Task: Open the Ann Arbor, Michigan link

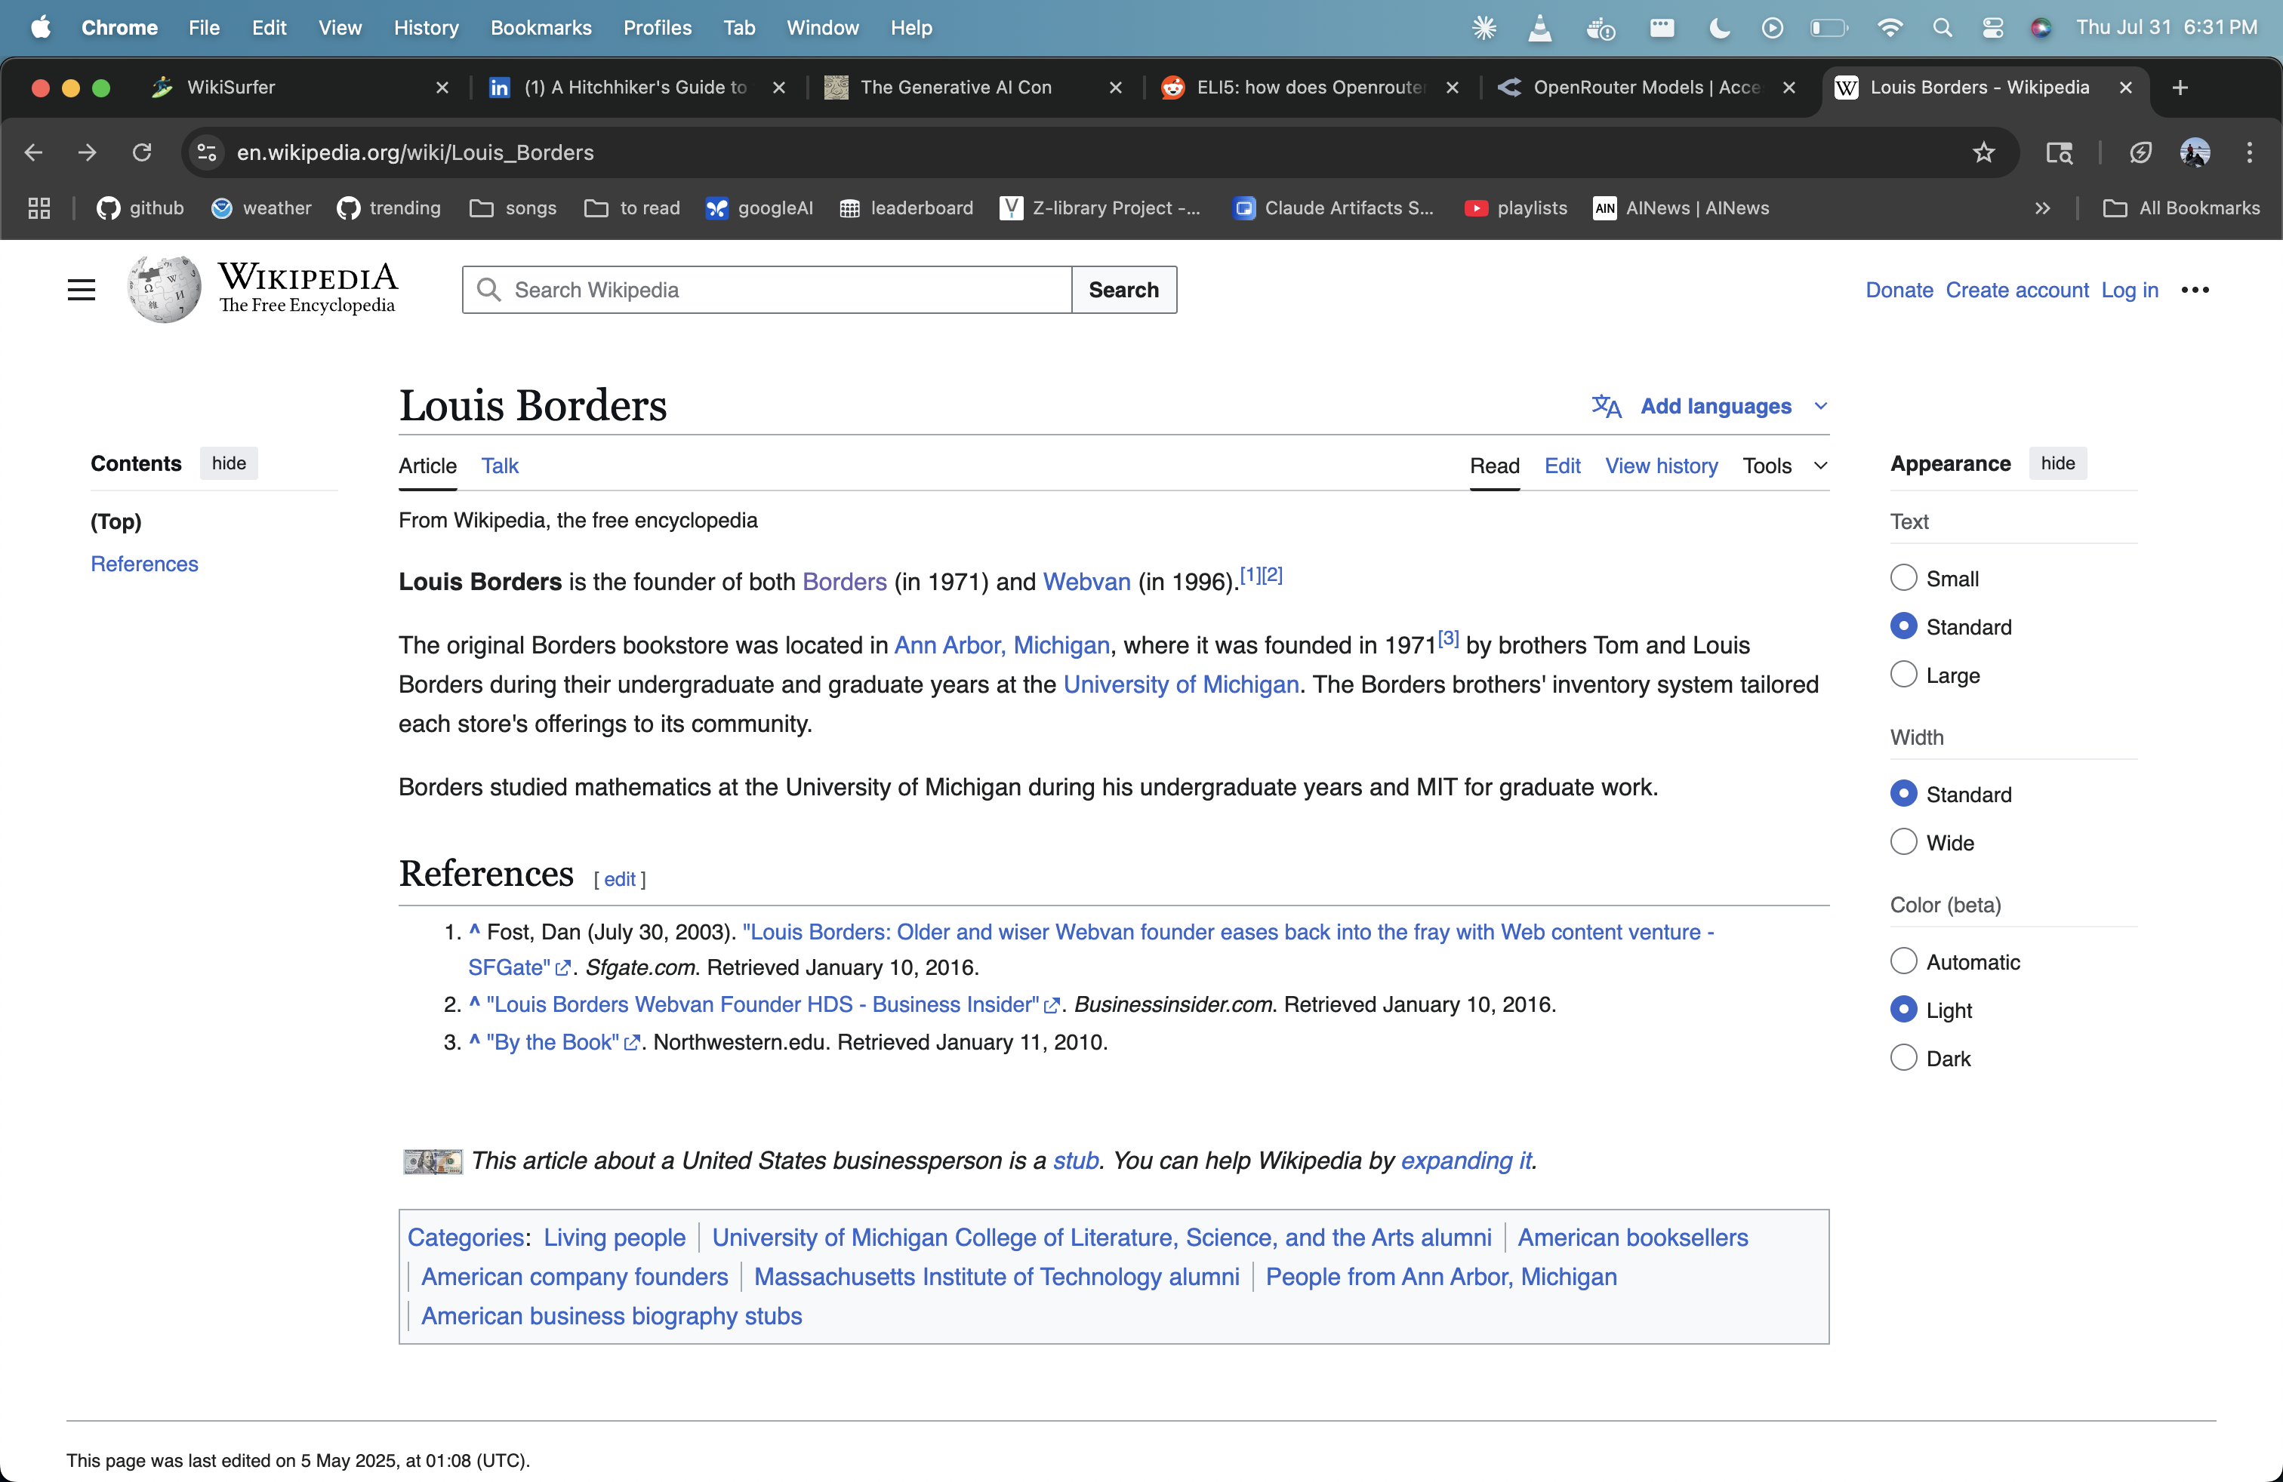Action: [1001, 645]
